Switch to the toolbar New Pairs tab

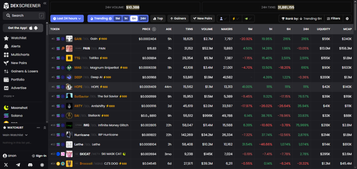203,19
